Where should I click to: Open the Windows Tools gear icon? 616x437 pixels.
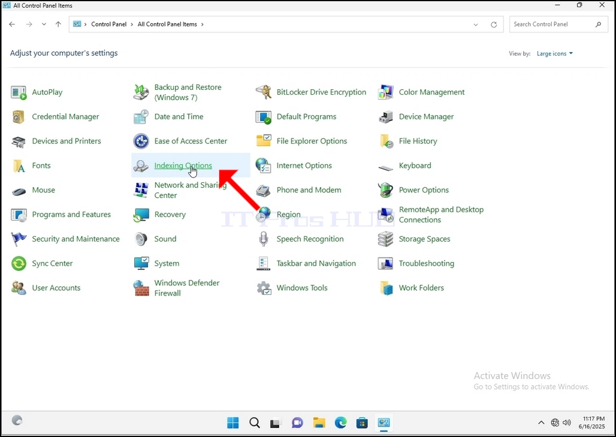pyautogui.click(x=263, y=288)
